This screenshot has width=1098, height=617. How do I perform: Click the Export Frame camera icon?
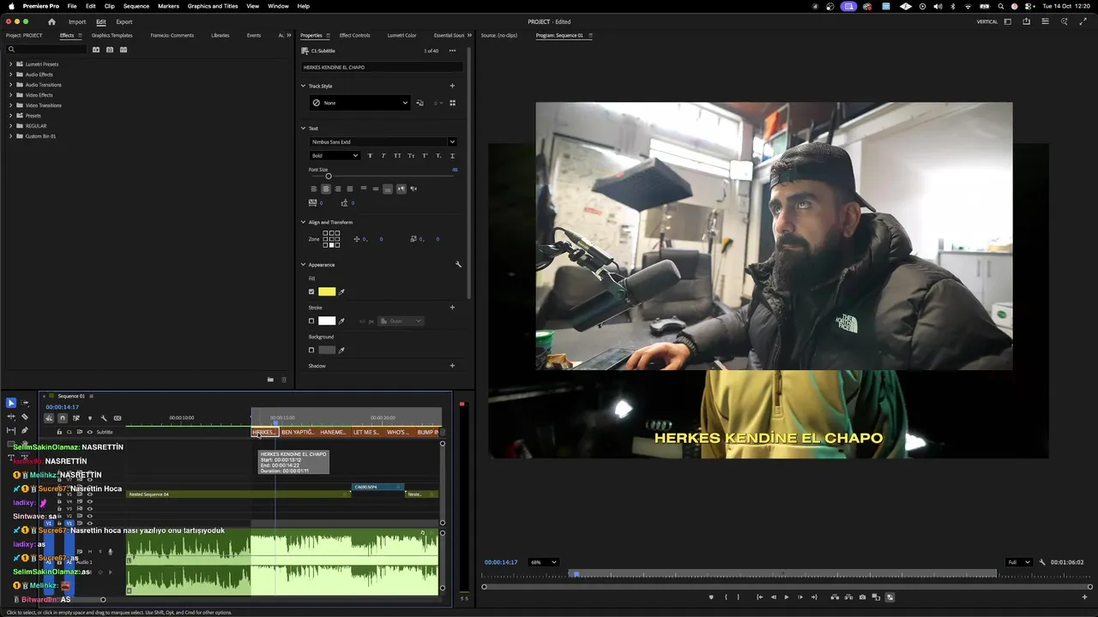(862, 597)
